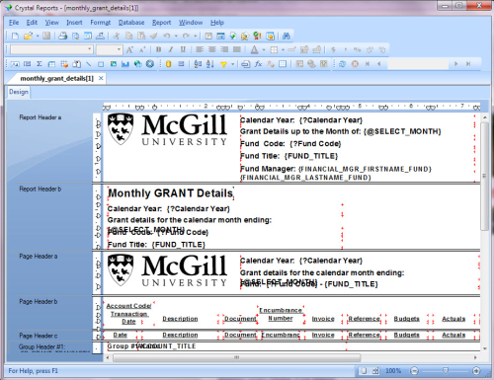This screenshot has width=494, height=380.
Task: Click the zoom slider handle
Action: [x=445, y=371]
